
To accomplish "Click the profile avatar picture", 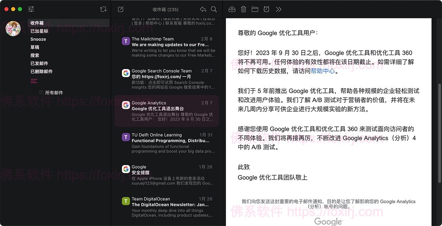I will (x=13, y=29).
